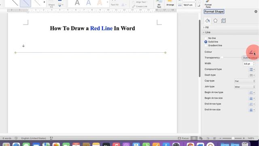Select the third line shape style

click(x=37, y=3)
